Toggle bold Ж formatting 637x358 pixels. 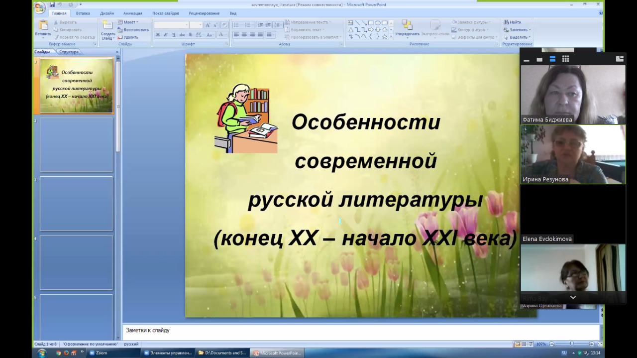[x=158, y=35]
